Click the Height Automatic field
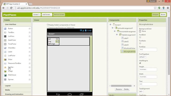Image resolution: width=171 pixels, height=96 pixels. coord(148,69)
